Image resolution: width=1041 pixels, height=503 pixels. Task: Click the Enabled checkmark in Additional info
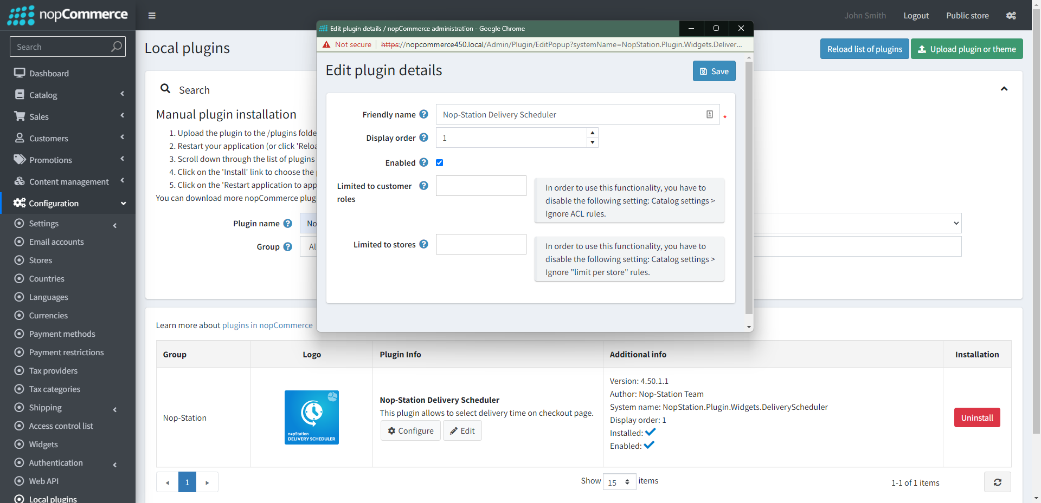tap(650, 445)
